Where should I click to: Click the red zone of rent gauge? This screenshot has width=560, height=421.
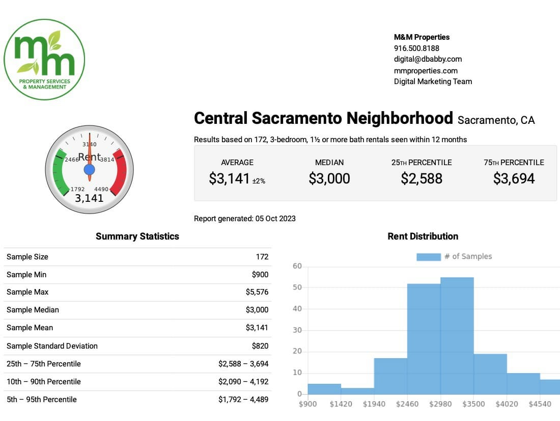[120, 171]
